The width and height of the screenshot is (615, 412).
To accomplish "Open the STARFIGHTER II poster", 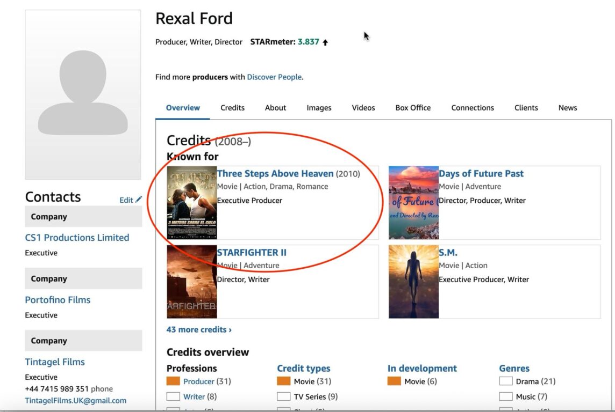I will (192, 282).
